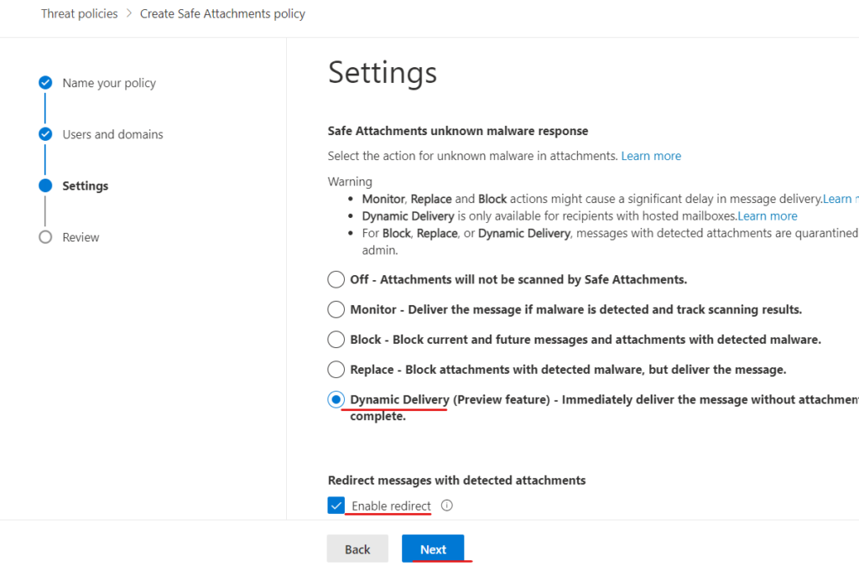Select the Settings step label

tap(86, 186)
